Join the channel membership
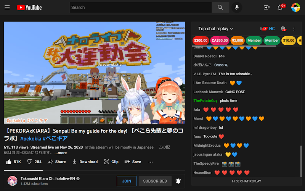 pyautogui.click(x=127, y=181)
